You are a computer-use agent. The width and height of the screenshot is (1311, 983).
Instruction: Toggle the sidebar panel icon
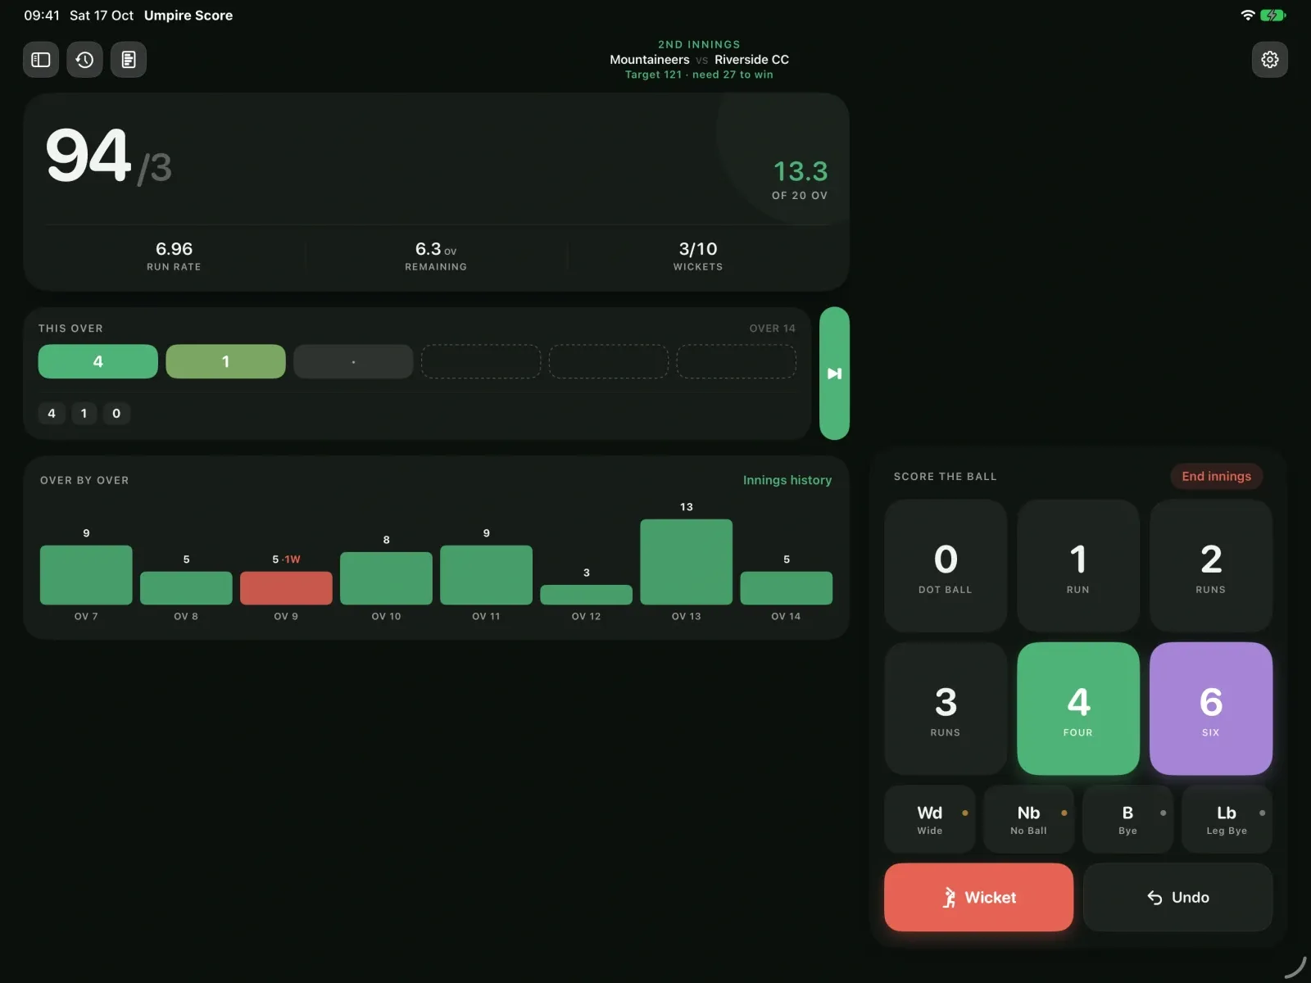(x=41, y=60)
